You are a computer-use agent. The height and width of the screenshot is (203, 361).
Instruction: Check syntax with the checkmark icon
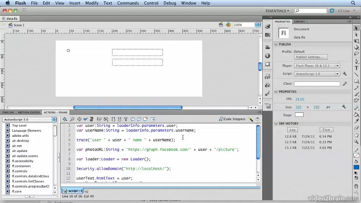(85, 119)
